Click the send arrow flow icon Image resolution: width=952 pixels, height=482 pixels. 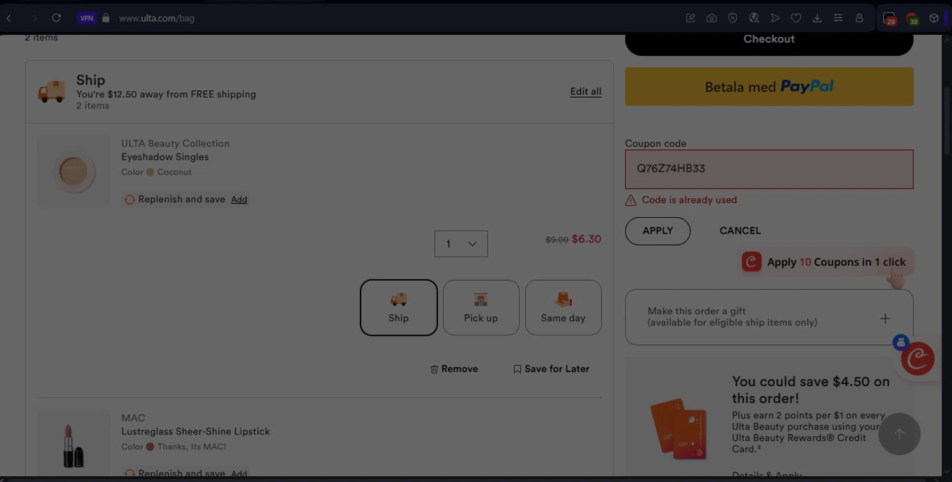point(775,18)
